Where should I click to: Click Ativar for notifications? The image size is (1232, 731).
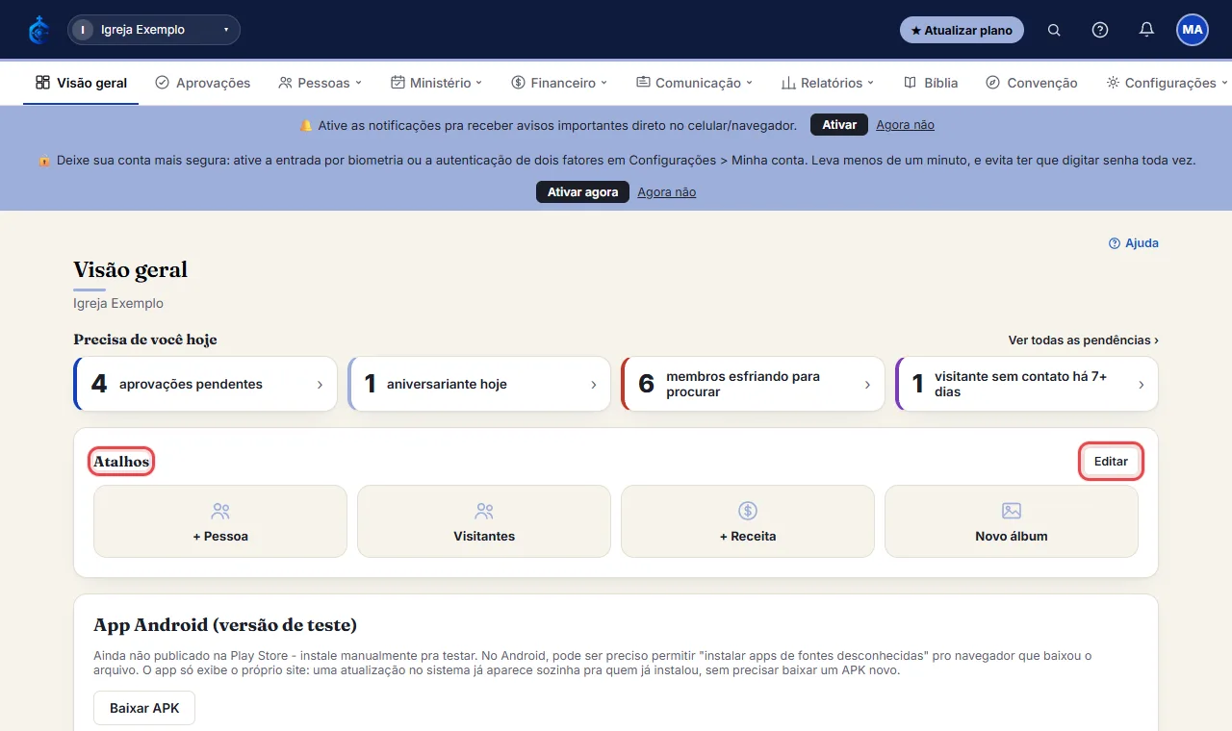click(839, 125)
